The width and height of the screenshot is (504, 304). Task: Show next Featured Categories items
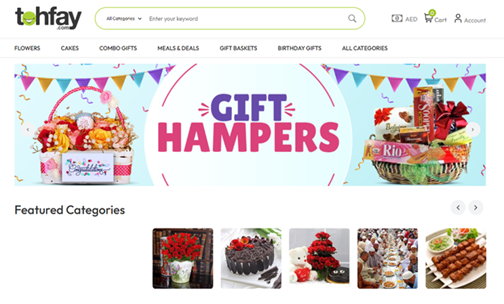476,208
